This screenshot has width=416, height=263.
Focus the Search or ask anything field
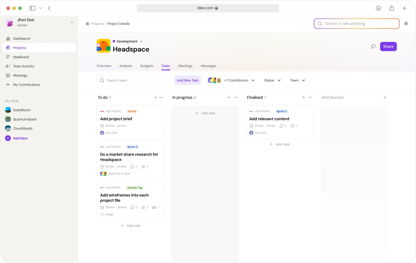point(357,24)
